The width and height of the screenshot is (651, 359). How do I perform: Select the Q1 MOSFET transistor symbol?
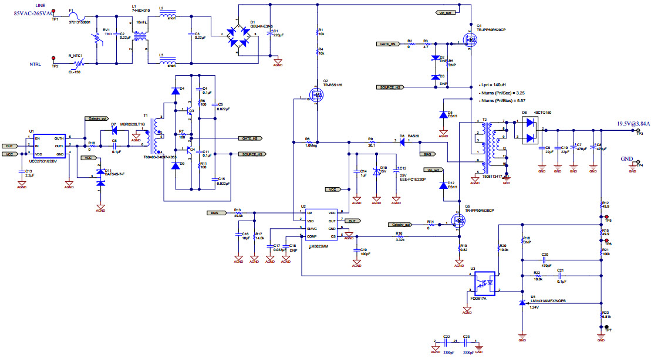click(469, 41)
